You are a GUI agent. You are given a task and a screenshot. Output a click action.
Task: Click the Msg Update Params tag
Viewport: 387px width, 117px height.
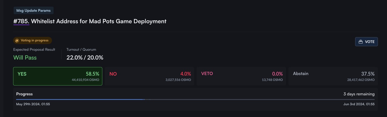click(34, 10)
